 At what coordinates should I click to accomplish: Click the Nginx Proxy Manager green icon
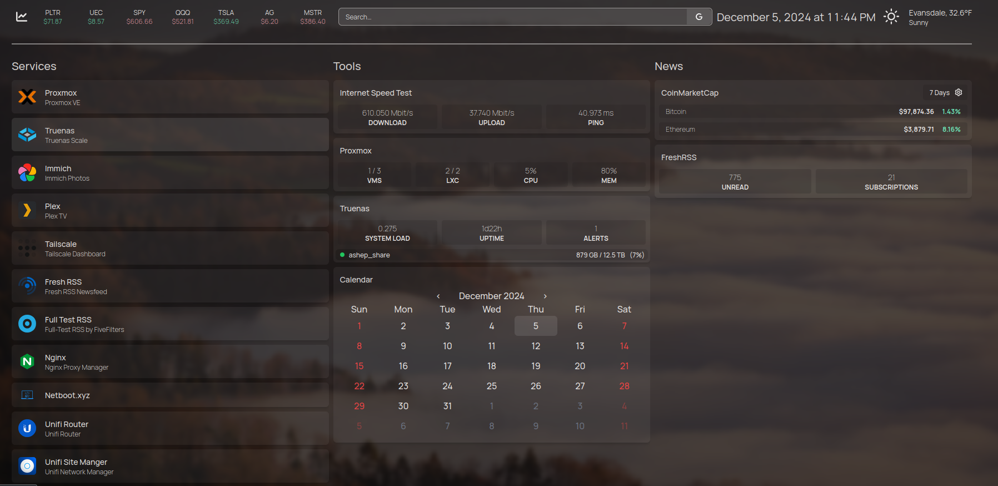click(x=27, y=362)
